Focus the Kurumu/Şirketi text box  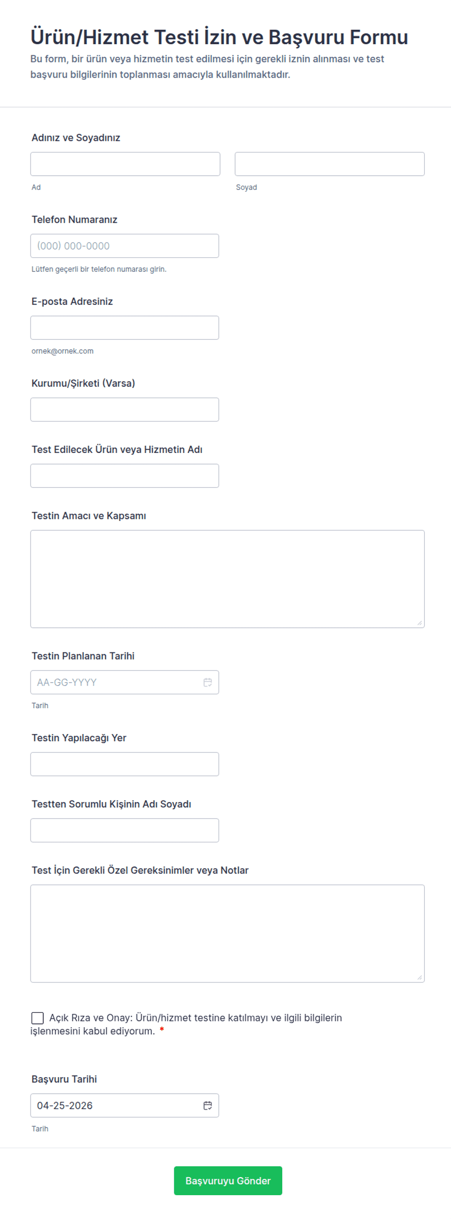coord(125,410)
